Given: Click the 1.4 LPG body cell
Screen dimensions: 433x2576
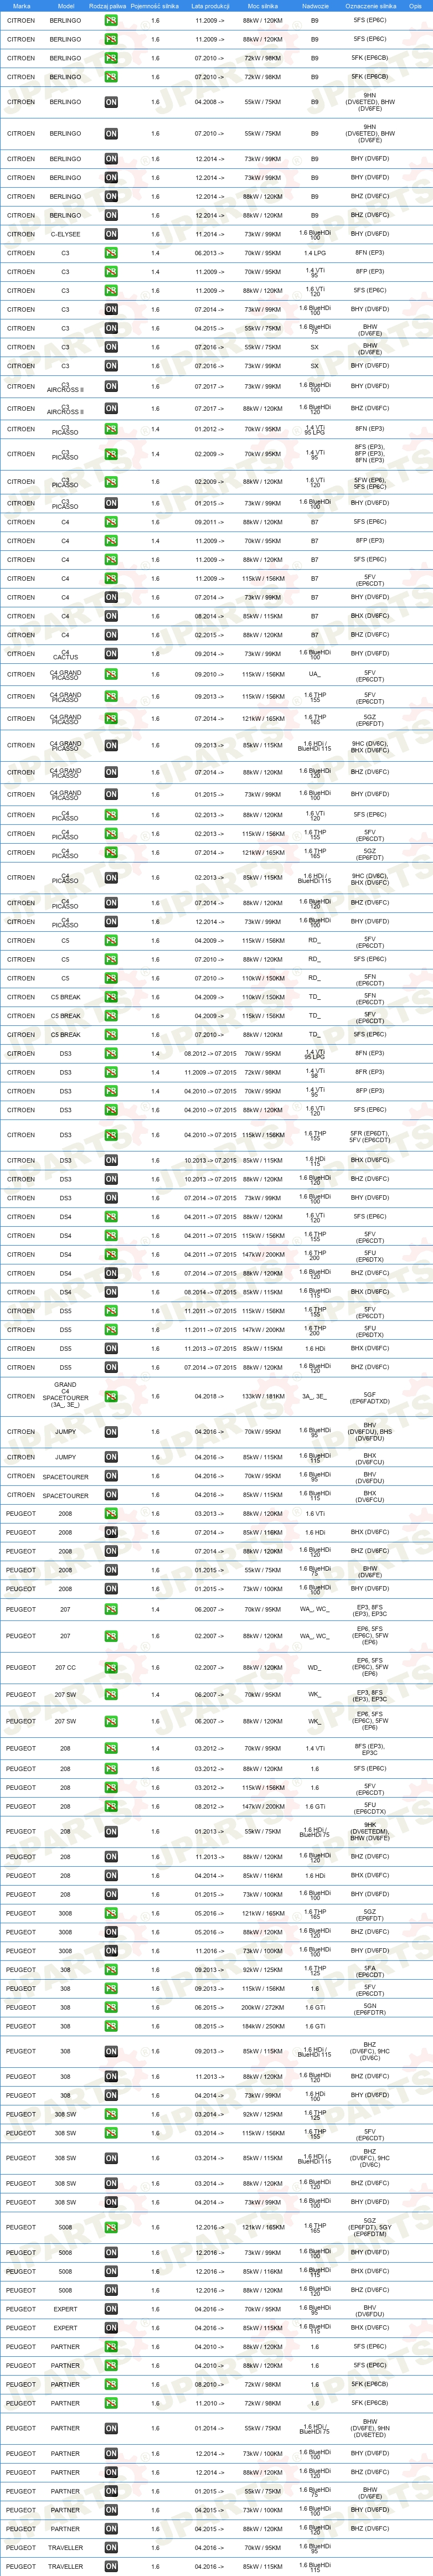Looking at the screenshot, I should [315, 253].
